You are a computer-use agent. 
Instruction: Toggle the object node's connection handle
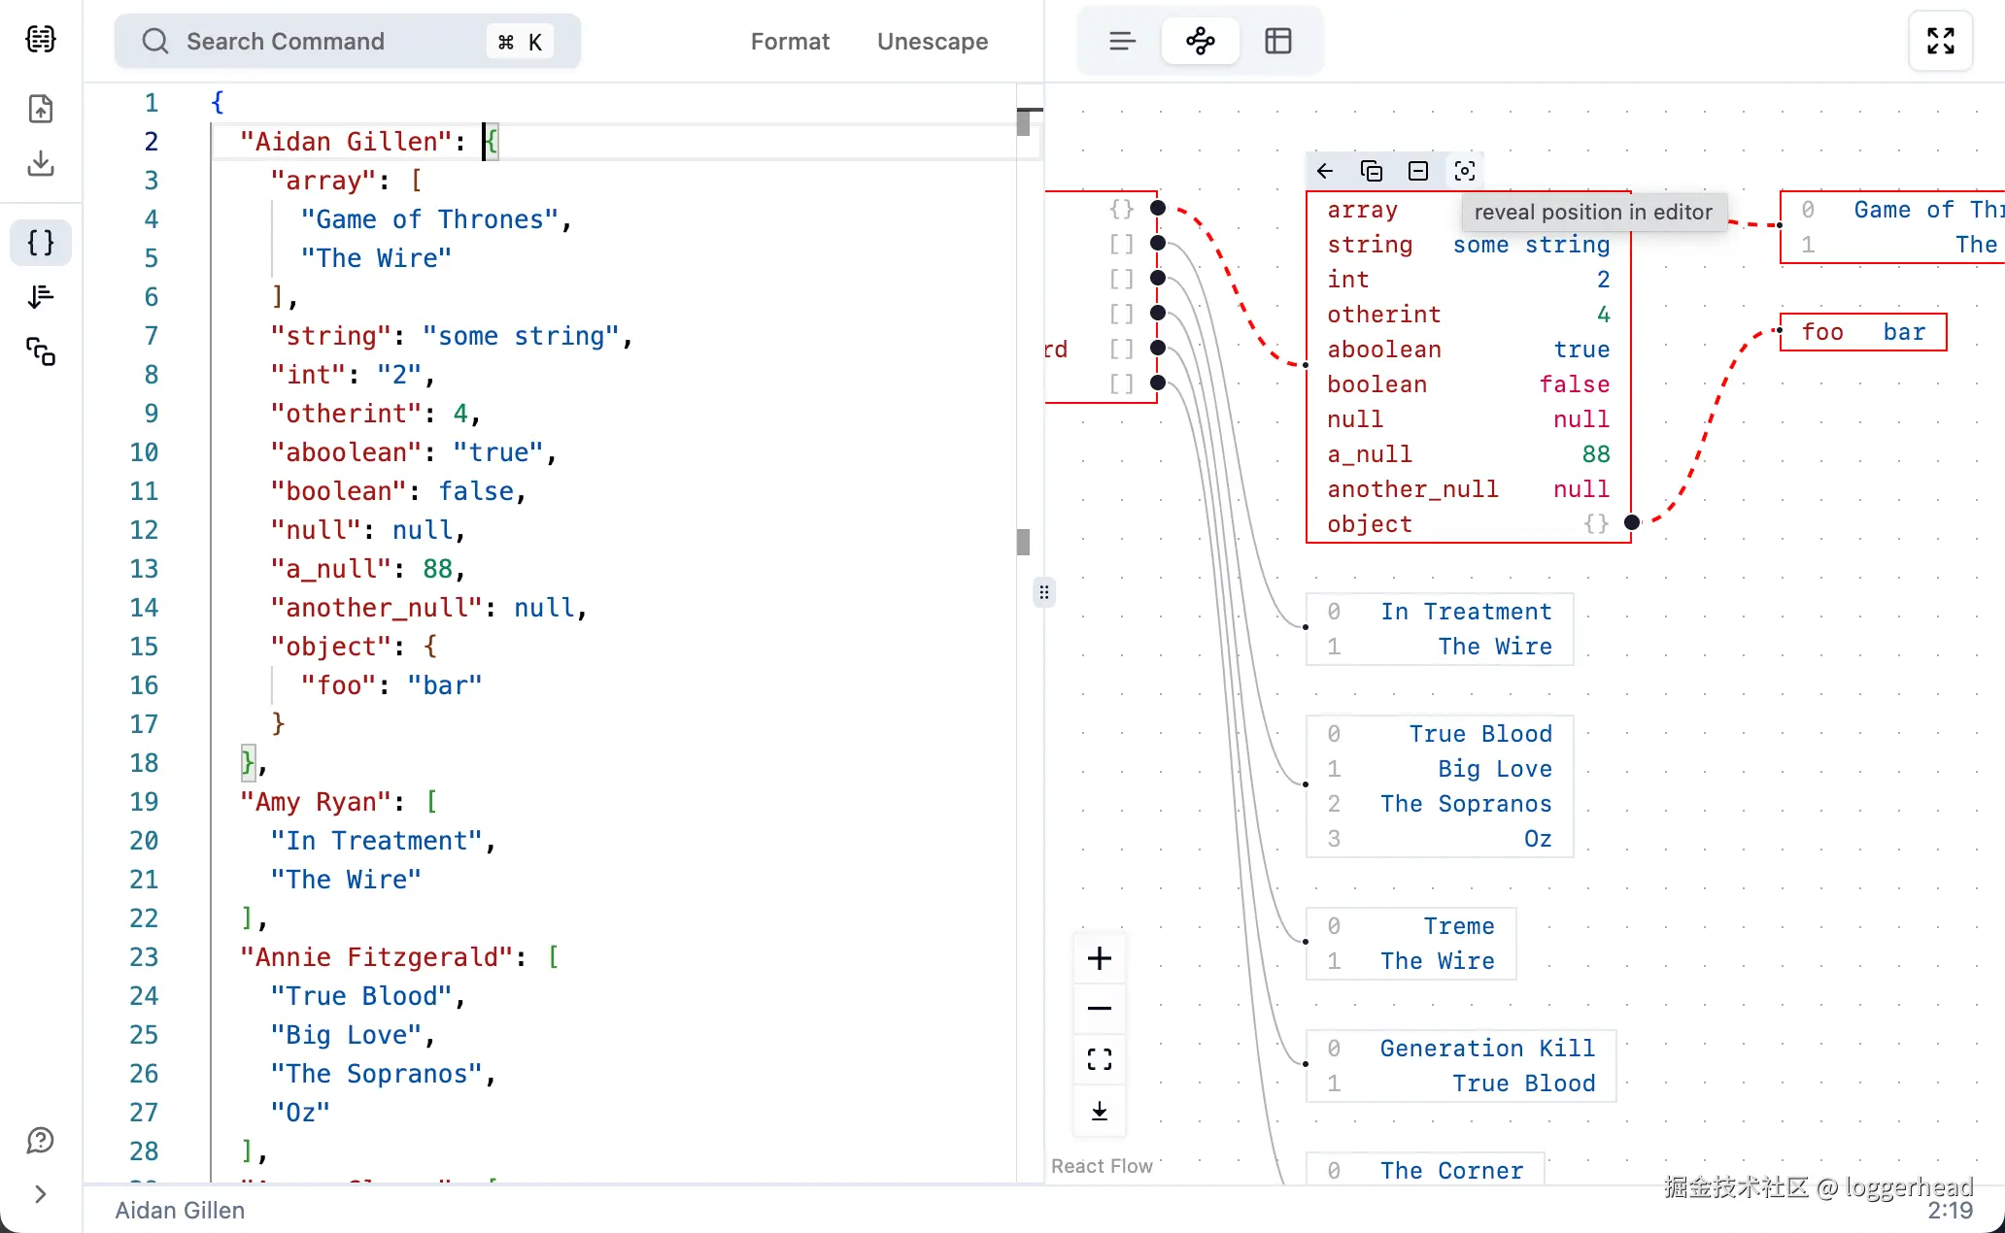click(1632, 523)
